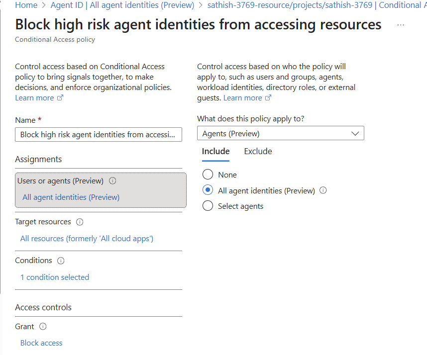Click external link icon of right Learn more

coord(268,98)
